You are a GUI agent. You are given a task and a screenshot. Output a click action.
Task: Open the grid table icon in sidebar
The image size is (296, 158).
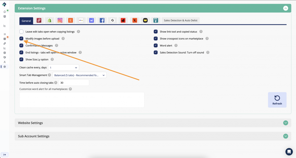pyautogui.click(x=5, y=39)
